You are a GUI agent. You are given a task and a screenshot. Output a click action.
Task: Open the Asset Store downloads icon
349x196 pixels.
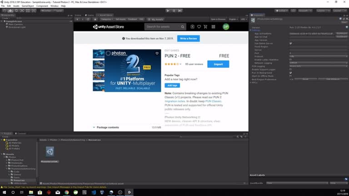pos(192,27)
